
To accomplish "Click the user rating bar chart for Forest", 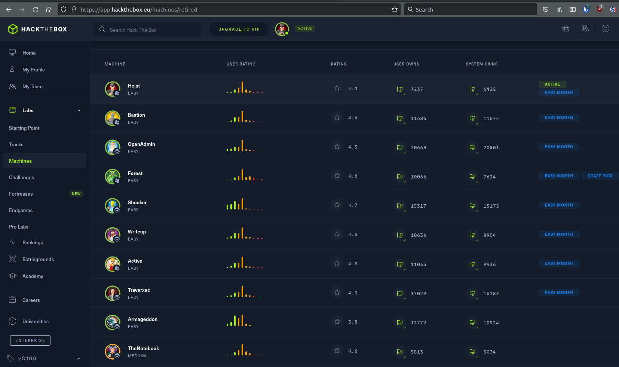I will (x=245, y=175).
